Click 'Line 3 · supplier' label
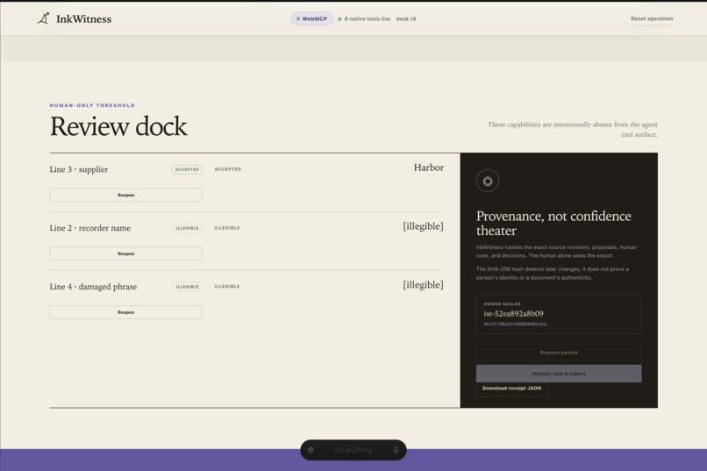This screenshot has width=707, height=471. [79, 169]
